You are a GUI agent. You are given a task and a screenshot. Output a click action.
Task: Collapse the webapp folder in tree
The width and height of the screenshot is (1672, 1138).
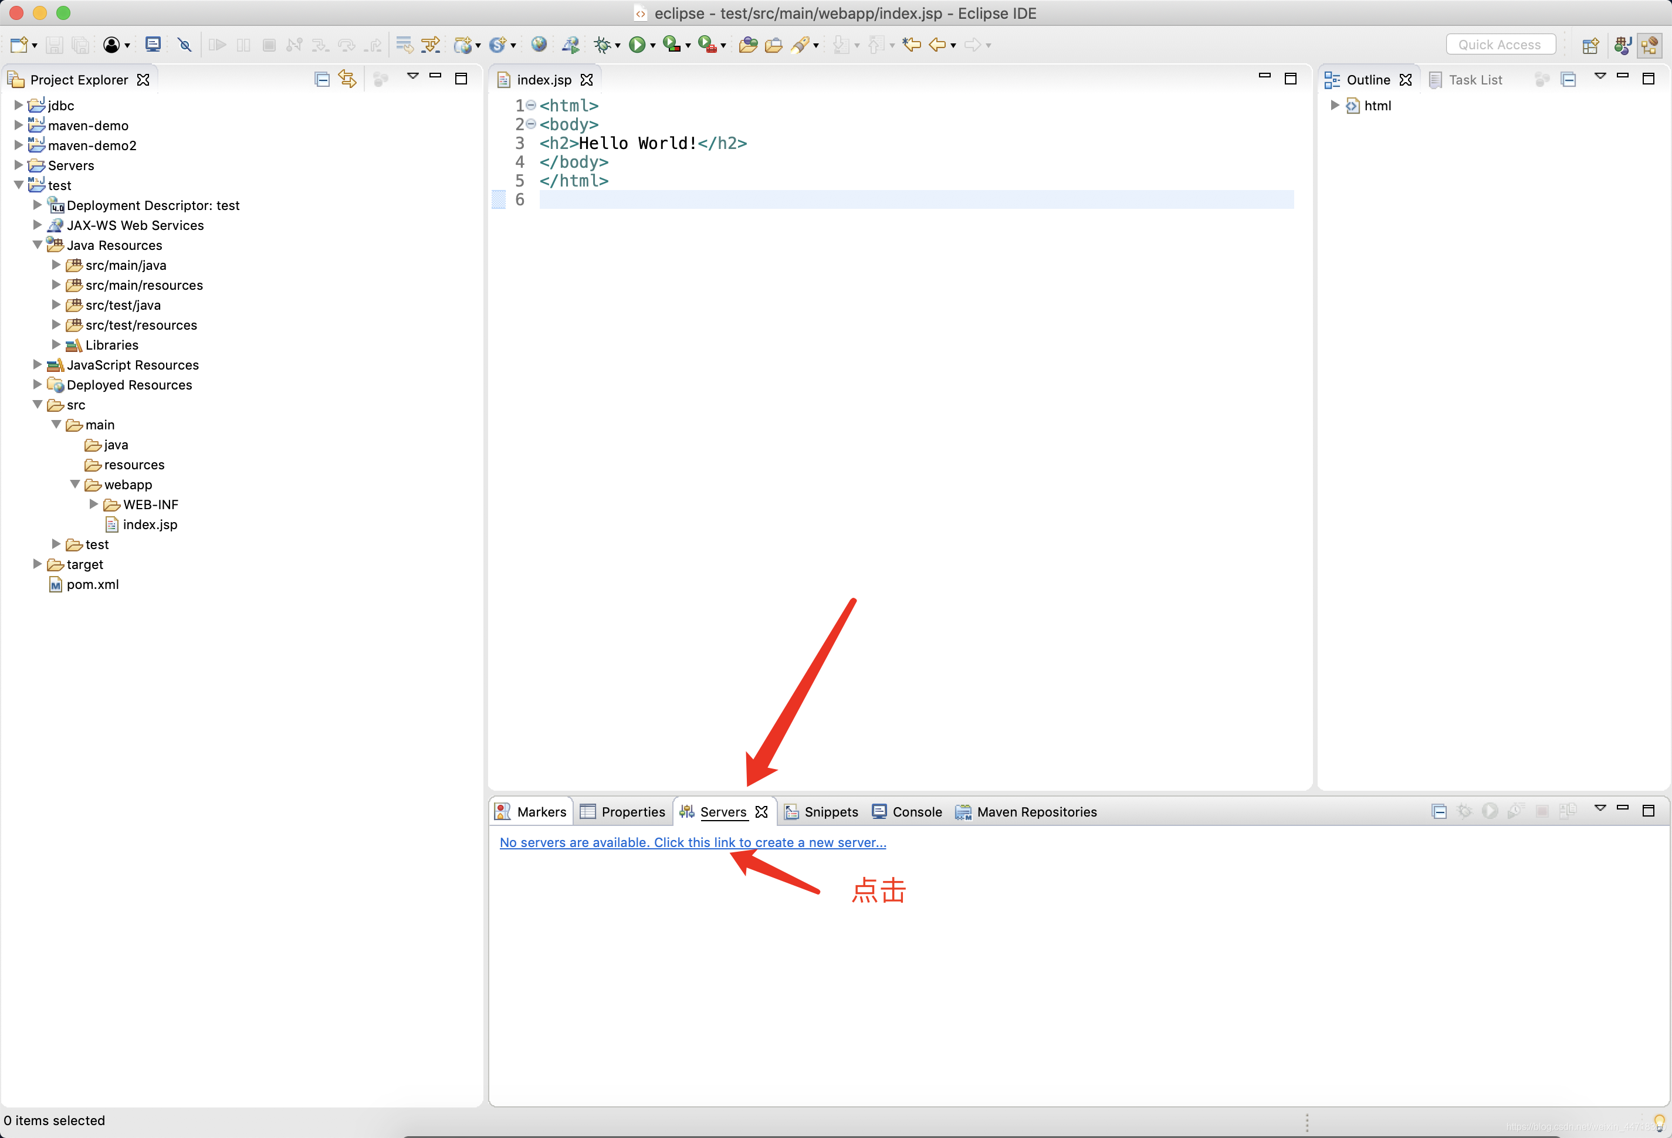click(75, 484)
